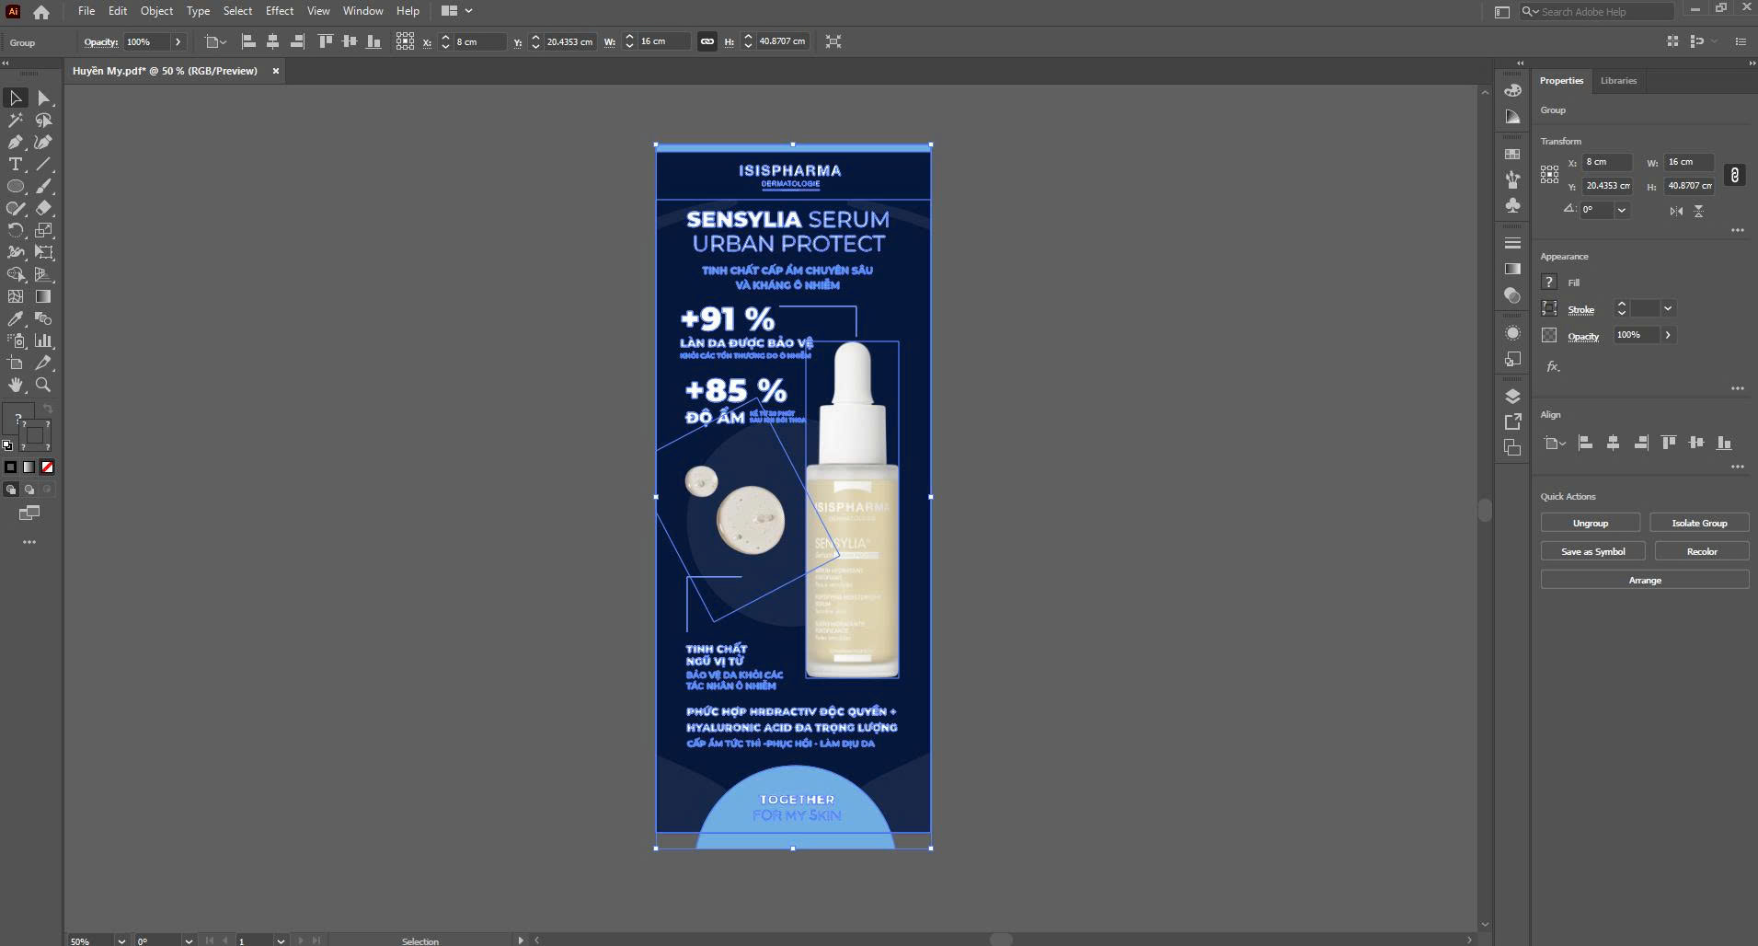
Task: Click the Search Adobe Help field
Action: 1605,12
